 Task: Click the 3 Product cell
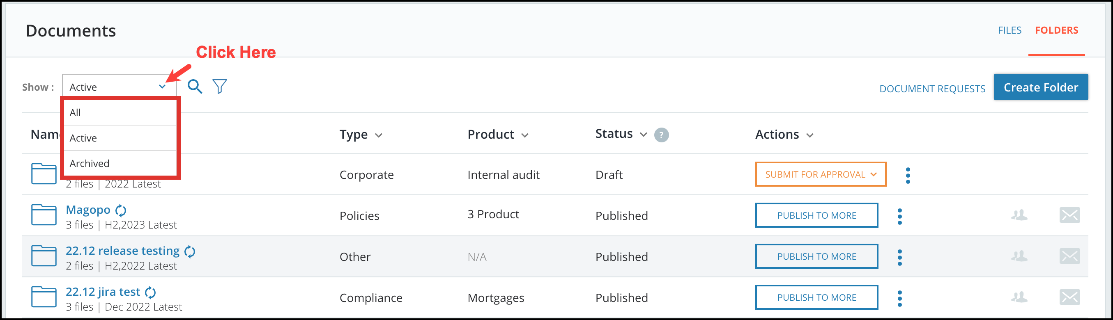[493, 214]
